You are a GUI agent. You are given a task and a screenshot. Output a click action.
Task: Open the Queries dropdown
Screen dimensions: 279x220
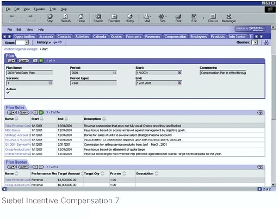click(256, 42)
